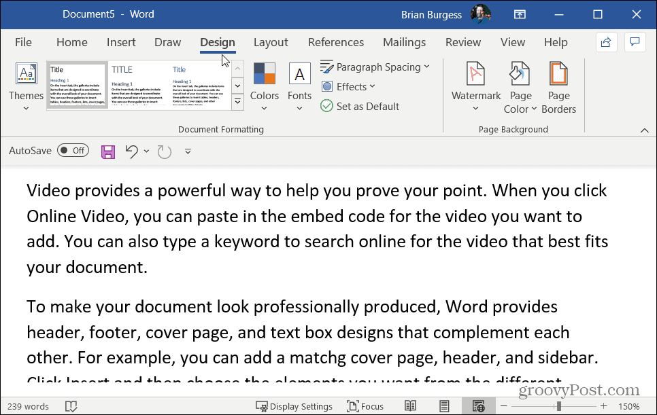Open the References tab
Viewport: 657px width, 415px height.
click(336, 42)
